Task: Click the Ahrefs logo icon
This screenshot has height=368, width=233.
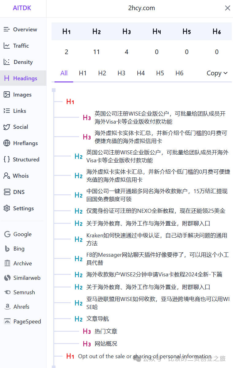Action: pyautogui.click(x=7, y=307)
